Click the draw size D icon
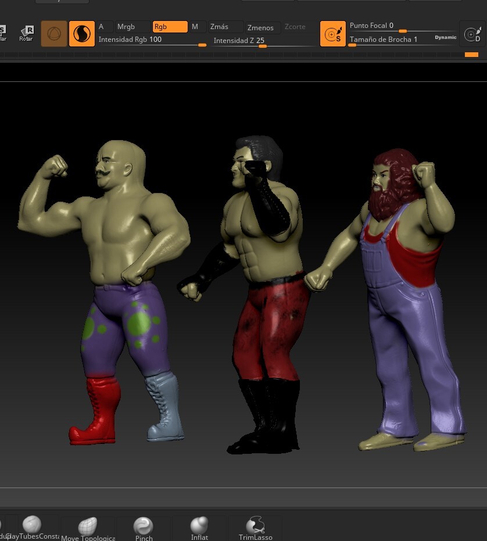Viewport: 487px width, 541px height. tap(472, 34)
